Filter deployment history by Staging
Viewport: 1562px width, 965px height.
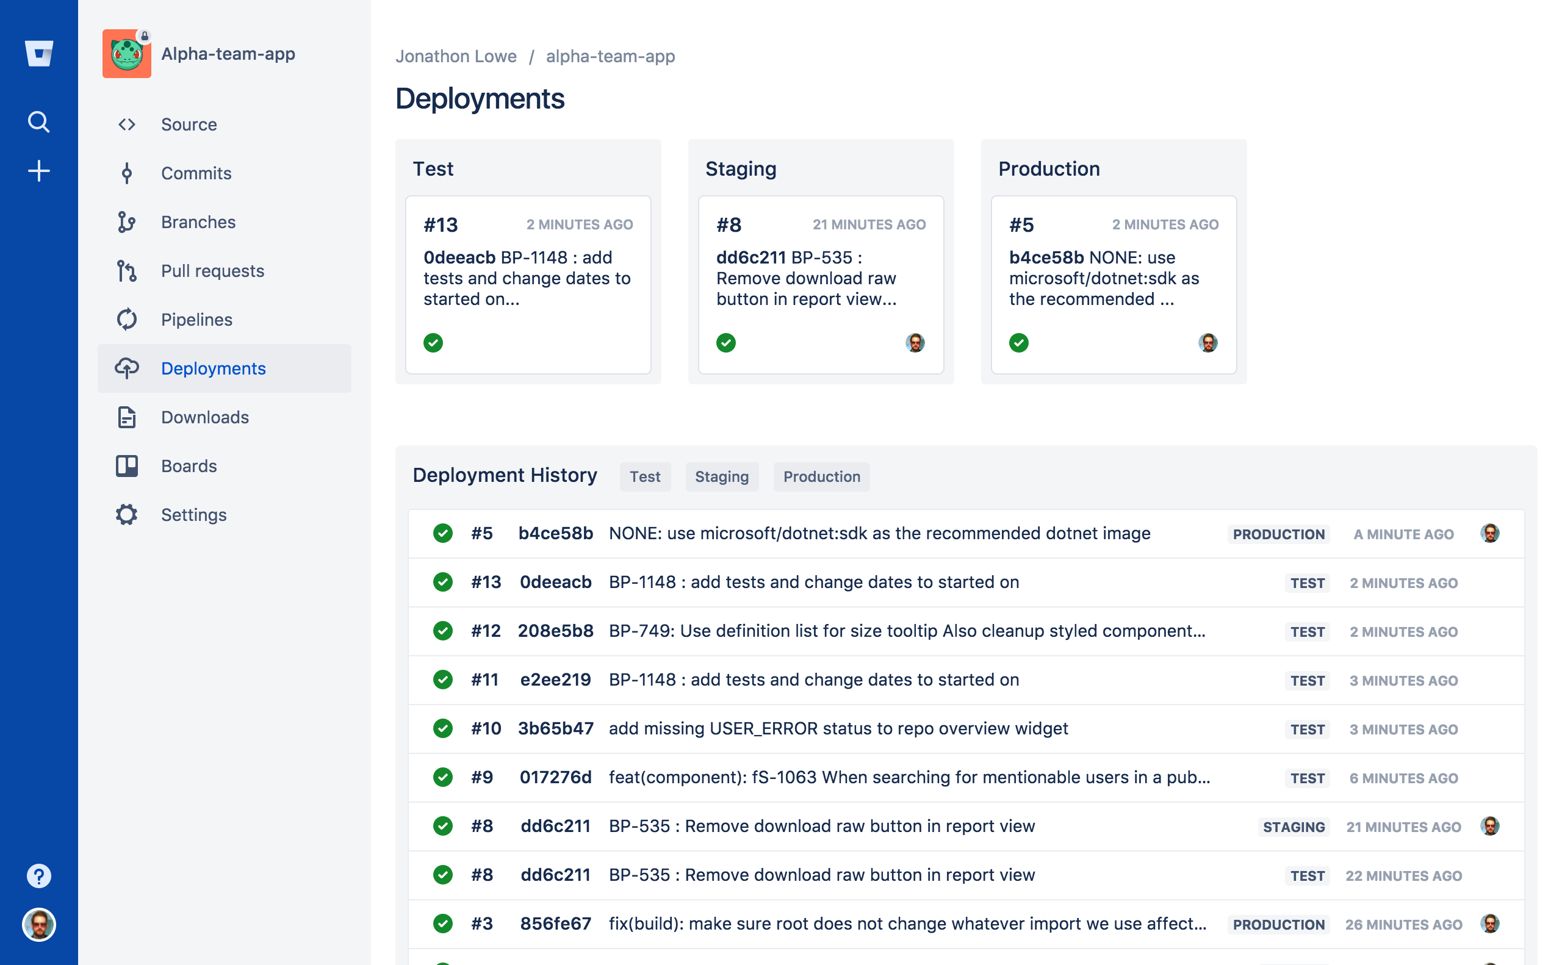(x=721, y=477)
